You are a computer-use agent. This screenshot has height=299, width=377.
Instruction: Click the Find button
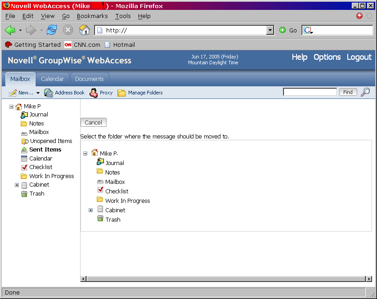pos(348,92)
